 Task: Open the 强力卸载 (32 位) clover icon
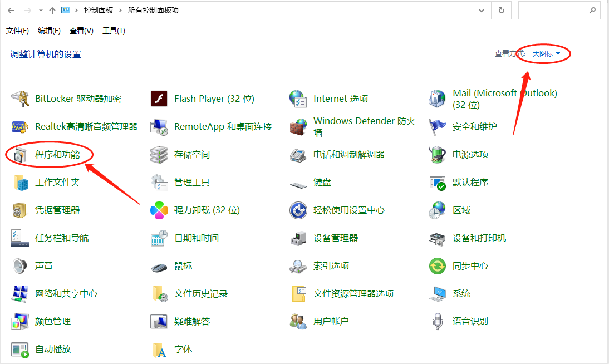pyautogui.click(x=159, y=210)
